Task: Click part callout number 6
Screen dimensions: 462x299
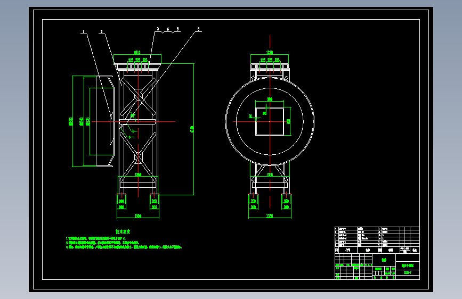Action: coord(198,29)
